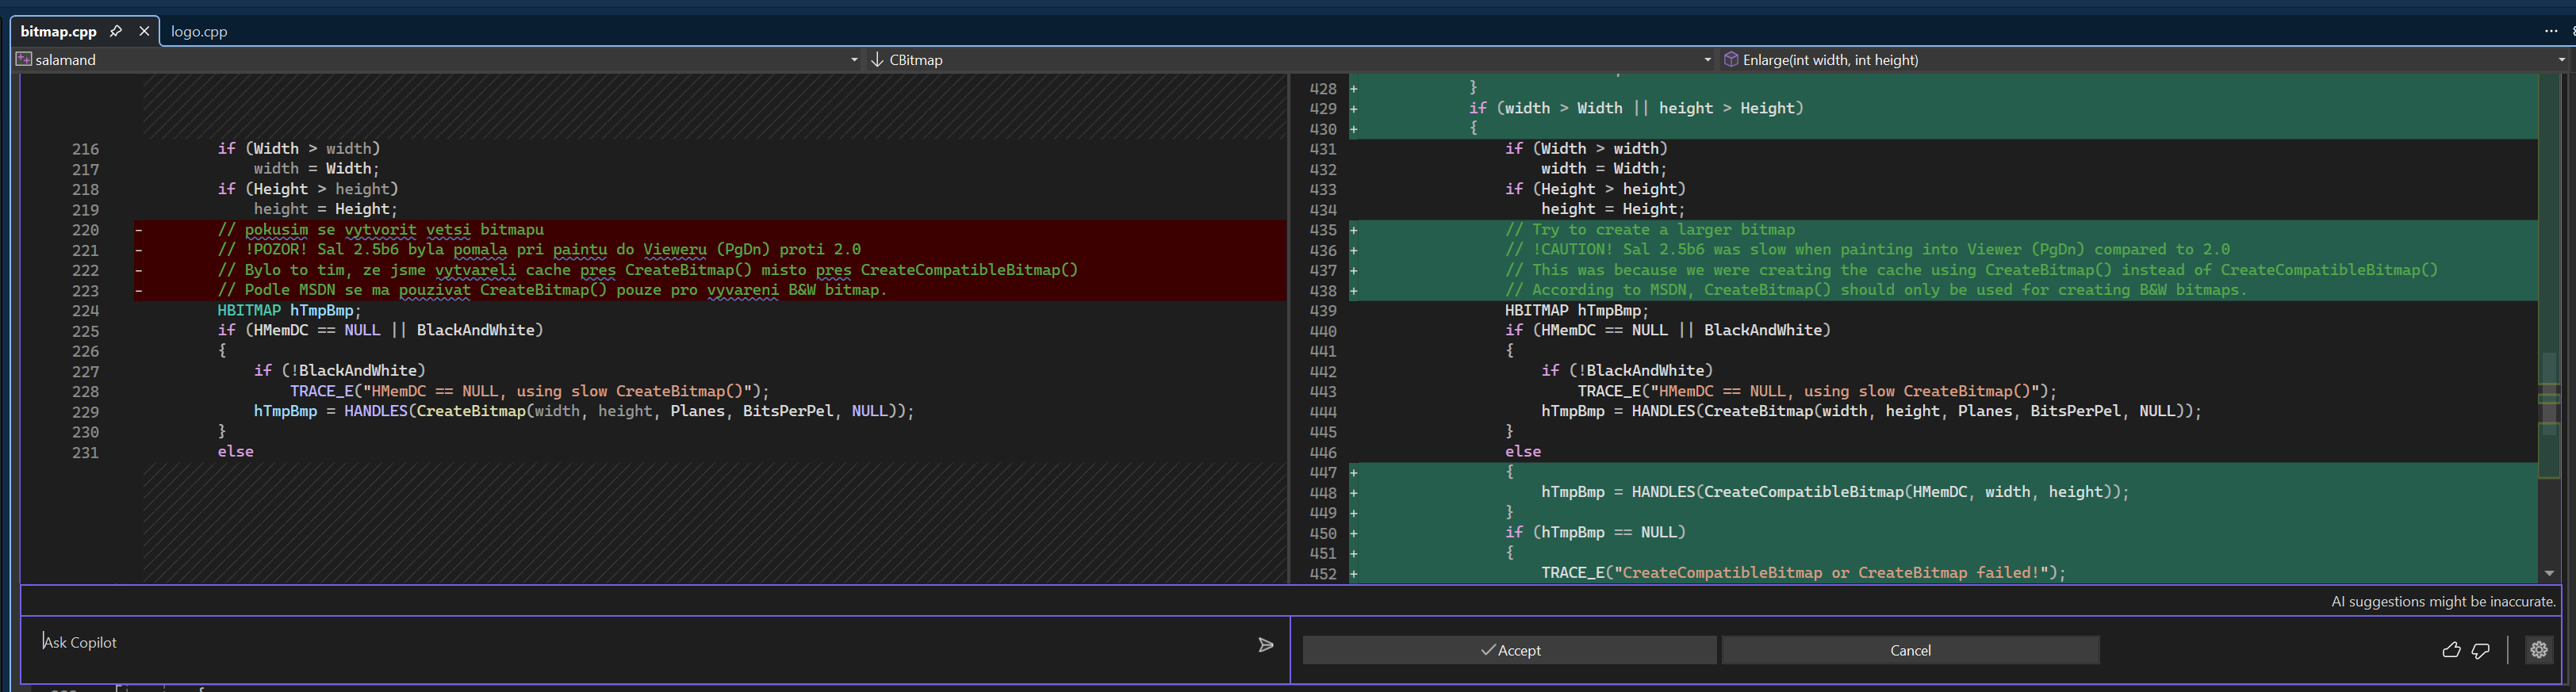The height and width of the screenshot is (692, 2576).
Task: Cancel the Copilot suggestion
Action: [x=1909, y=650]
